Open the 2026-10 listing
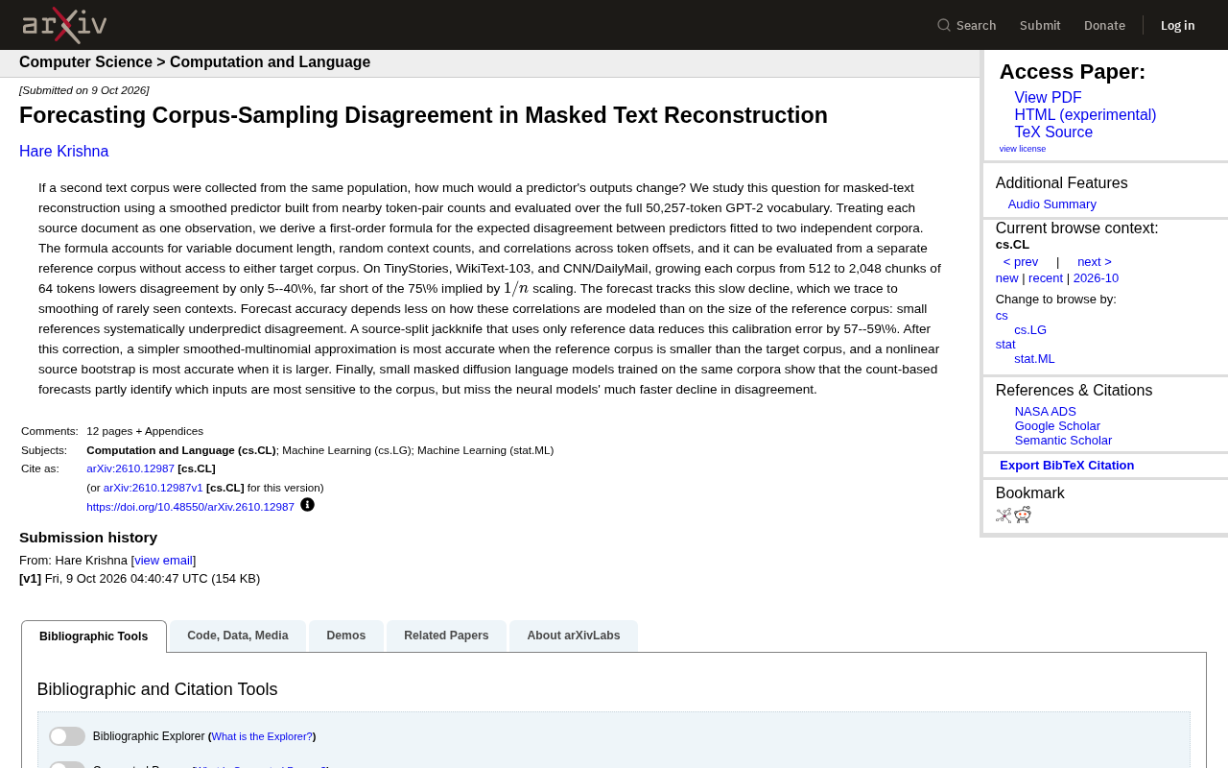Screen dimensions: 1228x768 pos(1096,278)
